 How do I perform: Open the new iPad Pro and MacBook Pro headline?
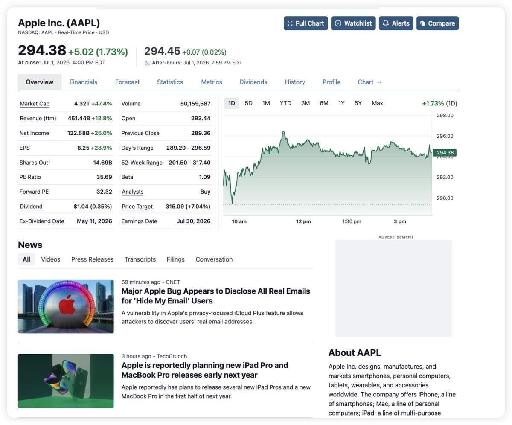click(205, 370)
